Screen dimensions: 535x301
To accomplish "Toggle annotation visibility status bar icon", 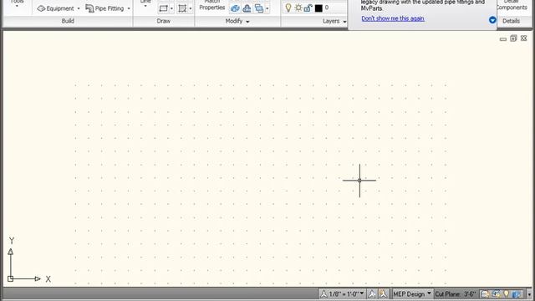I will tap(372, 293).
